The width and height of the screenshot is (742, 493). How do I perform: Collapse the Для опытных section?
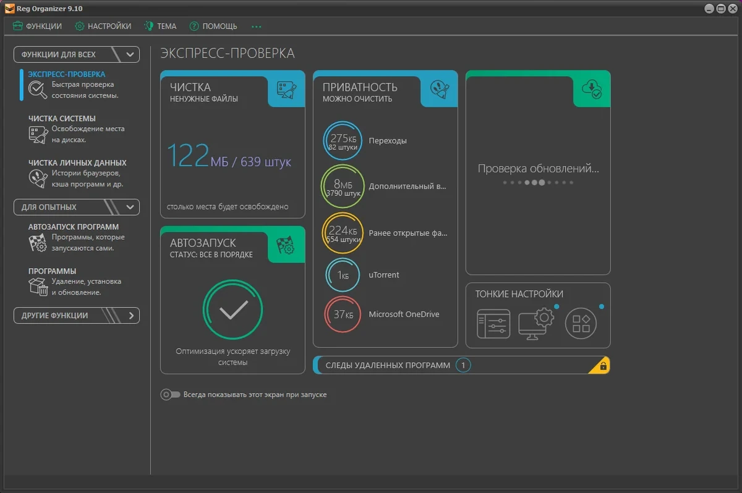[130, 207]
